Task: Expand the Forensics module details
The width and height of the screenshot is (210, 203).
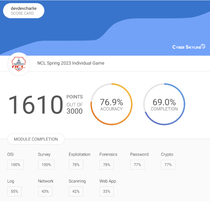Action: click(107, 165)
